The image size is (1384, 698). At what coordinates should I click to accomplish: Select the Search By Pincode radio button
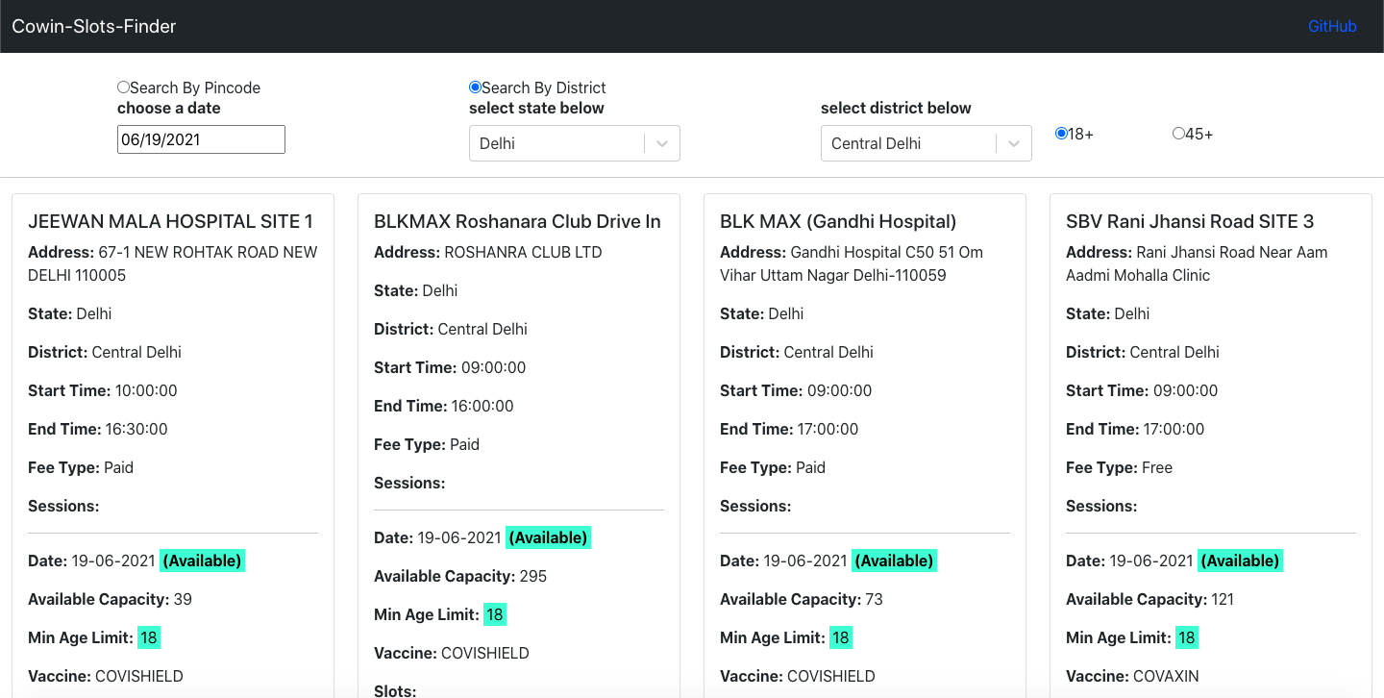123,87
